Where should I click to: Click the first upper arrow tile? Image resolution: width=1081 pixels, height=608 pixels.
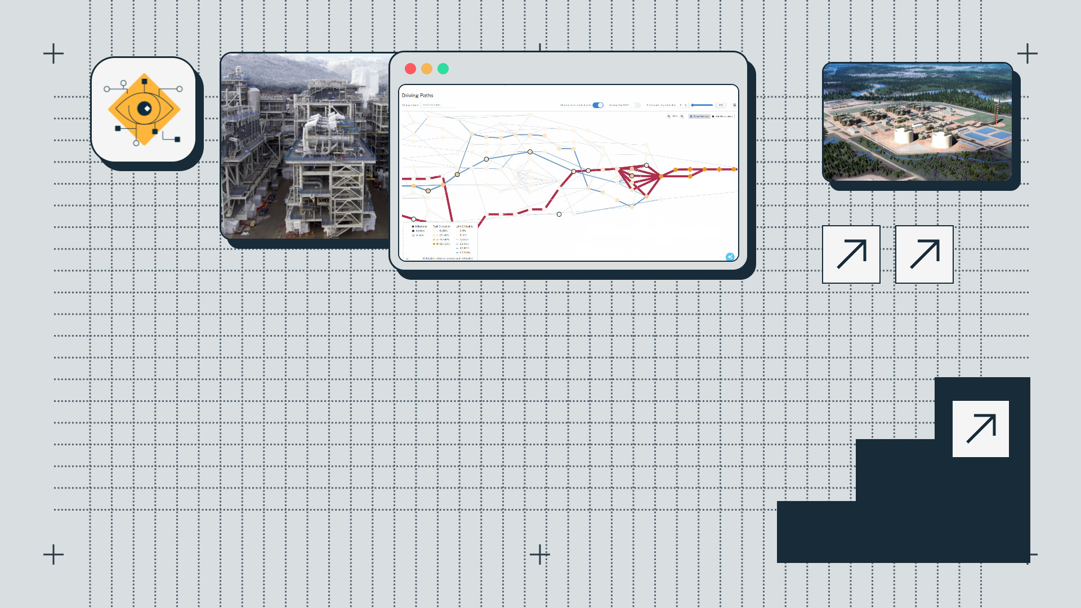[x=851, y=254]
